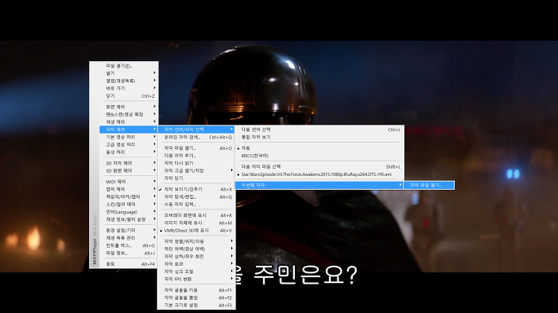Select 'VMR/Direct 3D에 표시' option
The image size is (558, 313).
[196, 231]
